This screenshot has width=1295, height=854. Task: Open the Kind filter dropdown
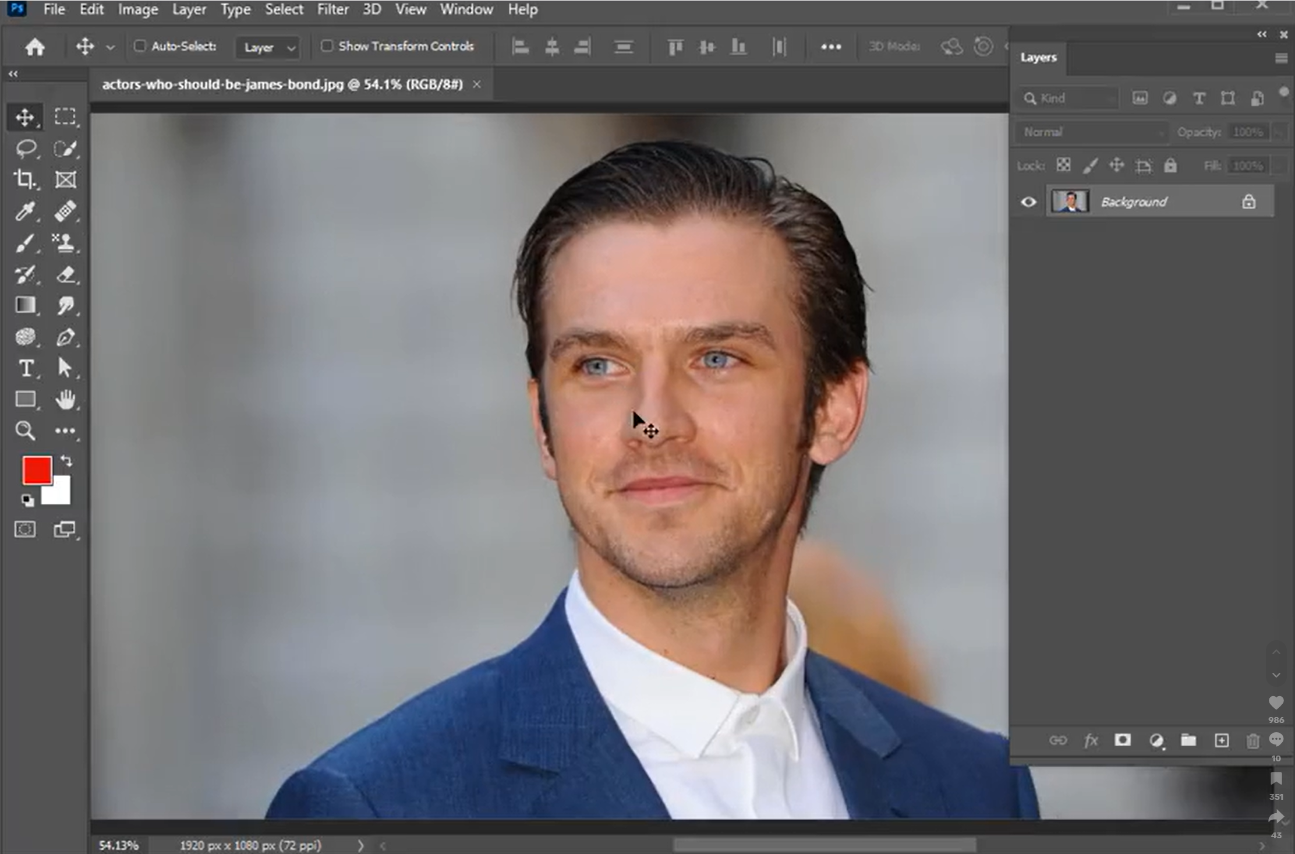pyautogui.click(x=1067, y=98)
